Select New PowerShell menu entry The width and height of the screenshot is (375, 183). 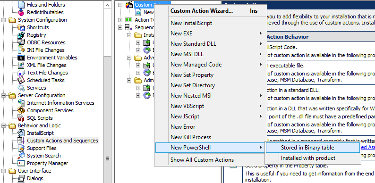[211, 148]
